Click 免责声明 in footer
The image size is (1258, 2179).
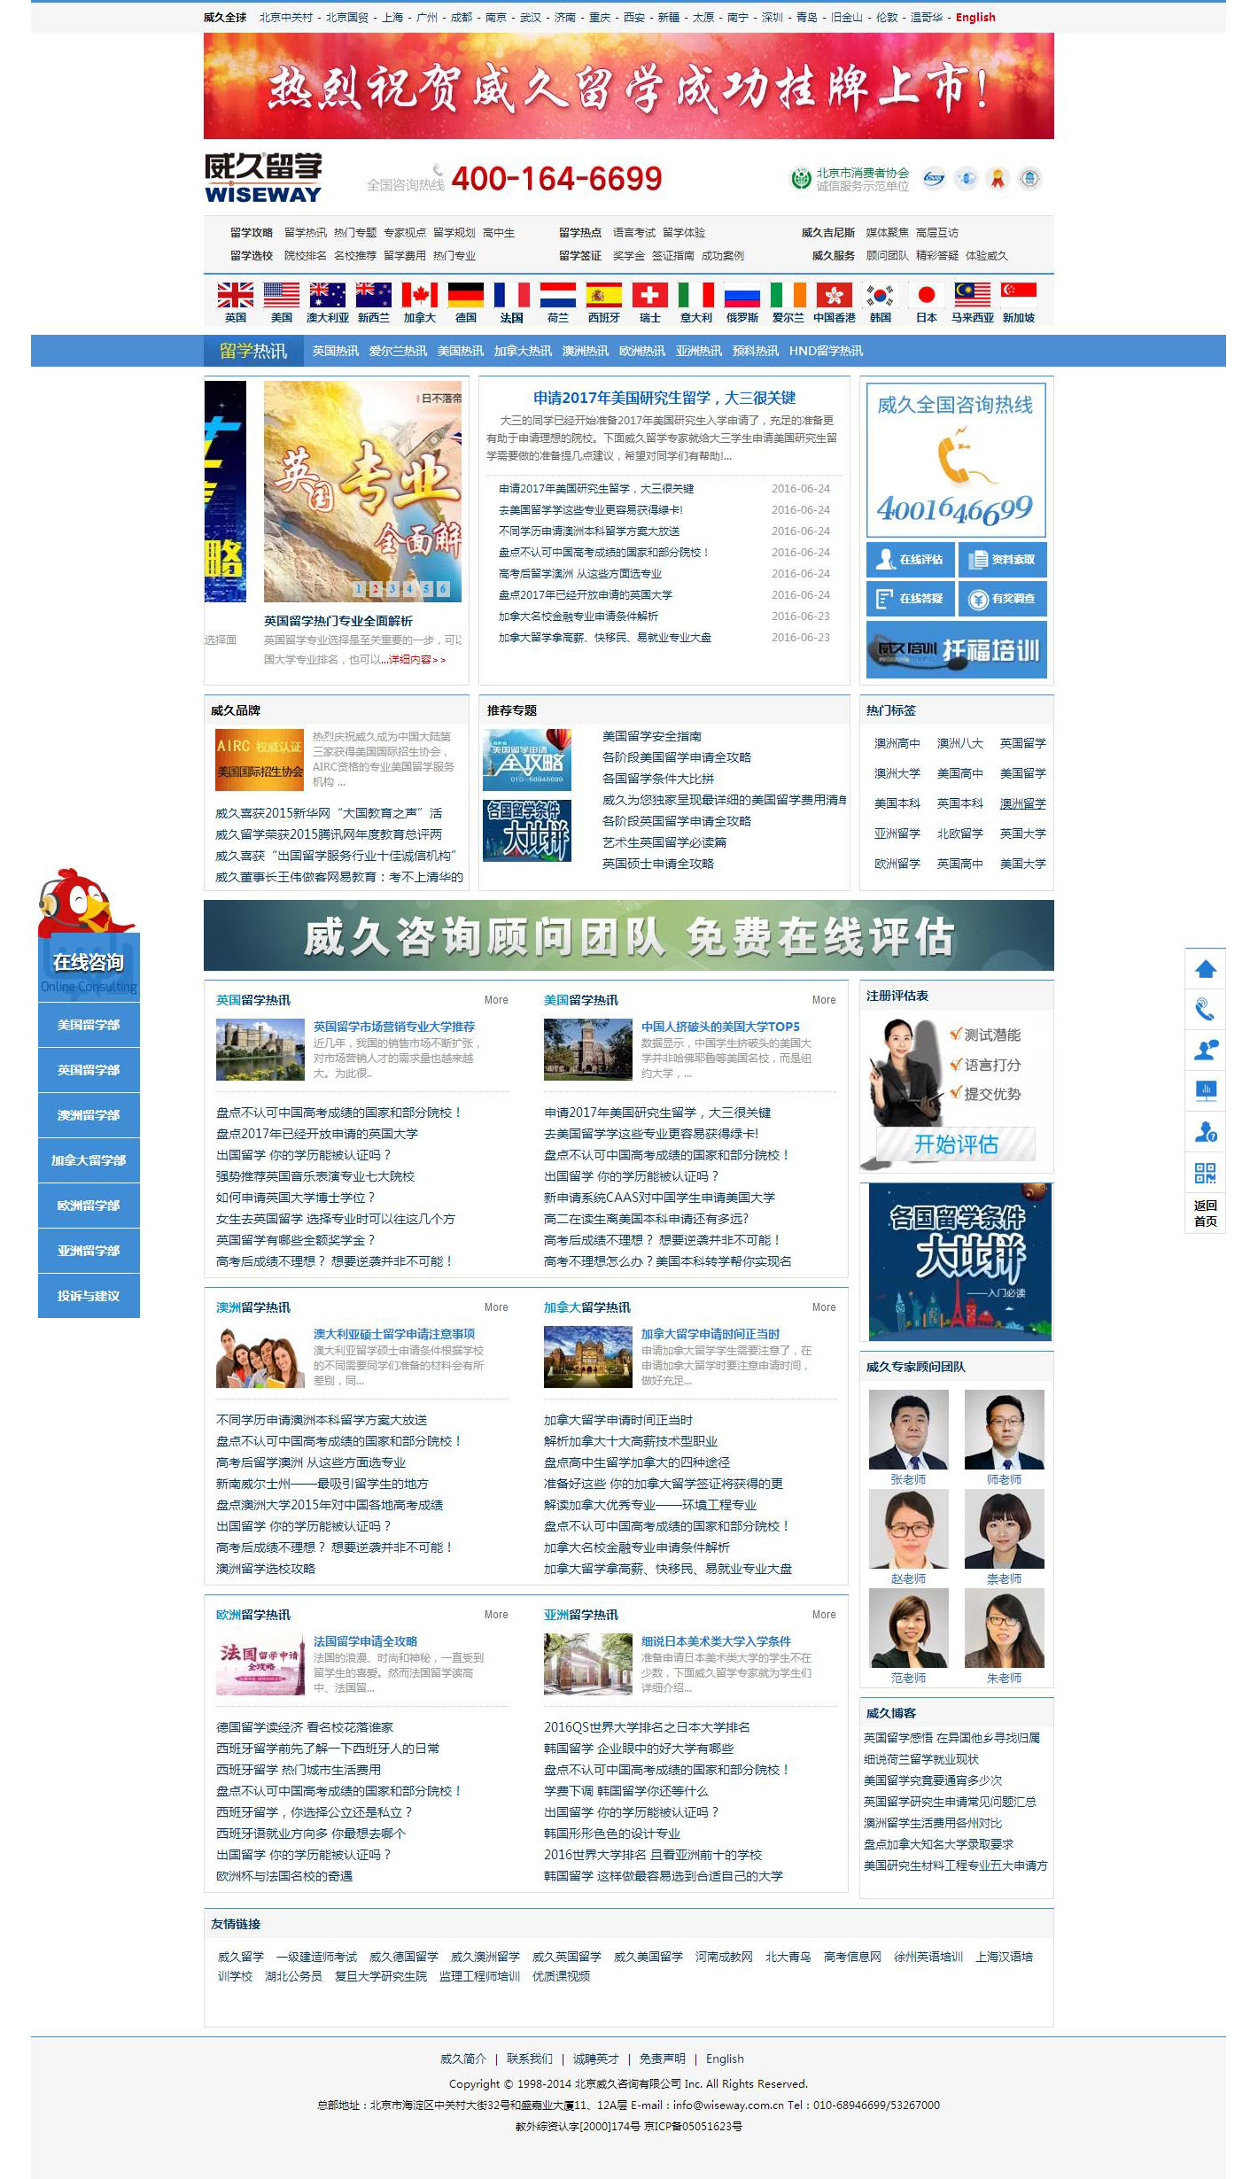[x=663, y=2059]
